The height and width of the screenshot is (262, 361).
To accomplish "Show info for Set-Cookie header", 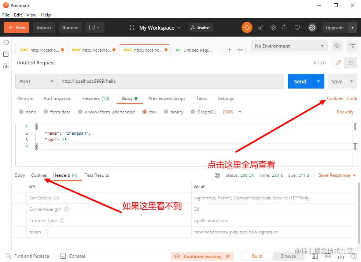I will pyautogui.click(x=56, y=198).
